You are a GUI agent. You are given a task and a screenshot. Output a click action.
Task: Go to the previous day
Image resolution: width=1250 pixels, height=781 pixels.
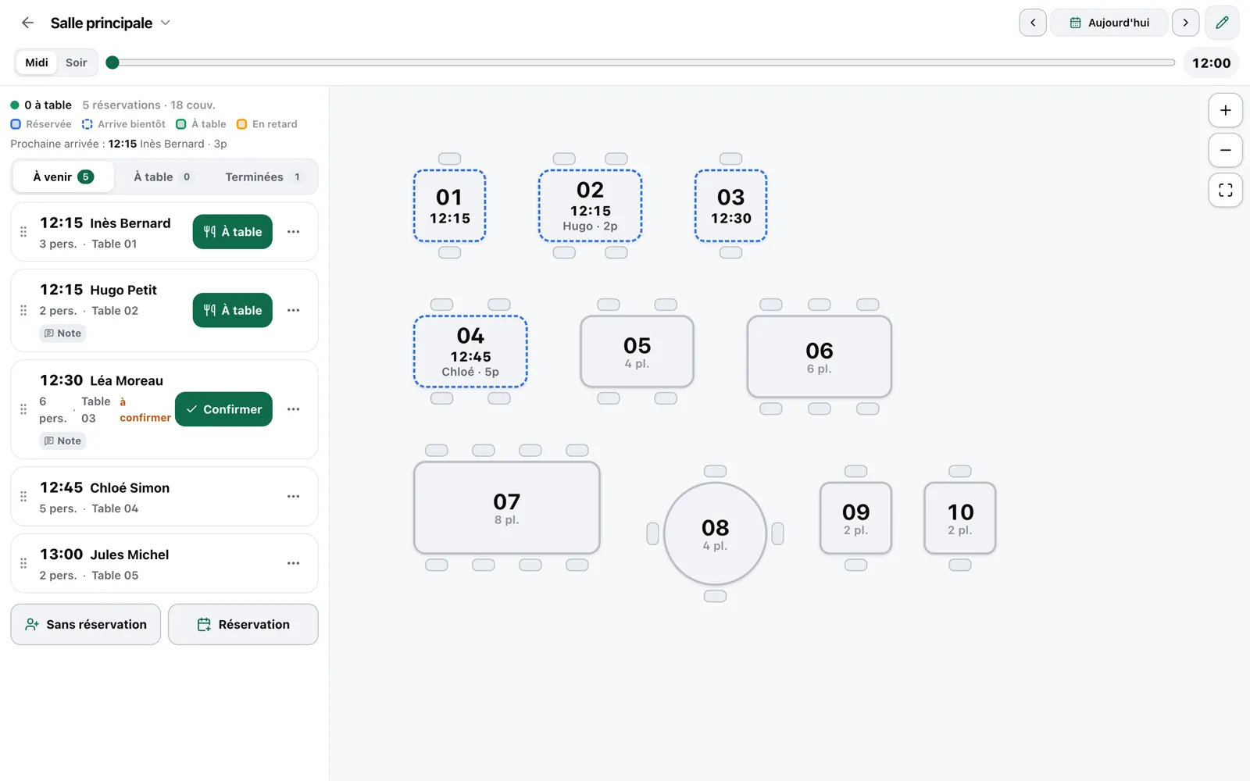pos(1033,23)
